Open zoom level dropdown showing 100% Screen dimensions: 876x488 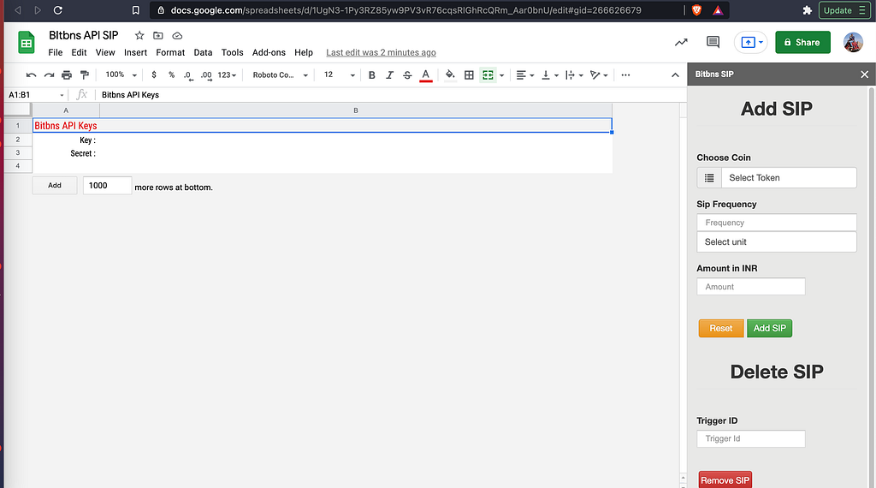(x=121, y=74)
